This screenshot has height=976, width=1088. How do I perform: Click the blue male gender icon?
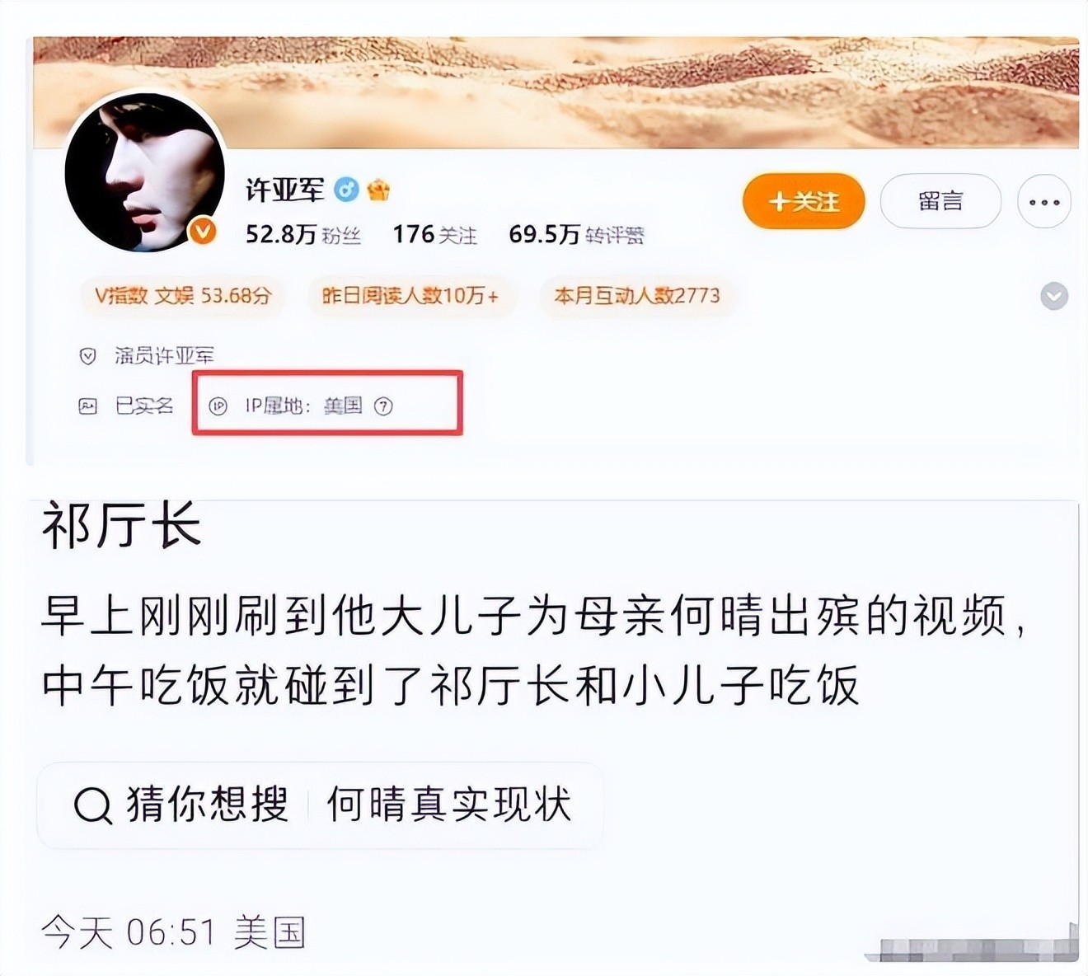(x=346, y=190)
